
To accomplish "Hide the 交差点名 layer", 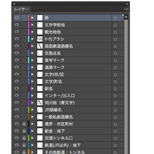I will click(x=17, y=53).
